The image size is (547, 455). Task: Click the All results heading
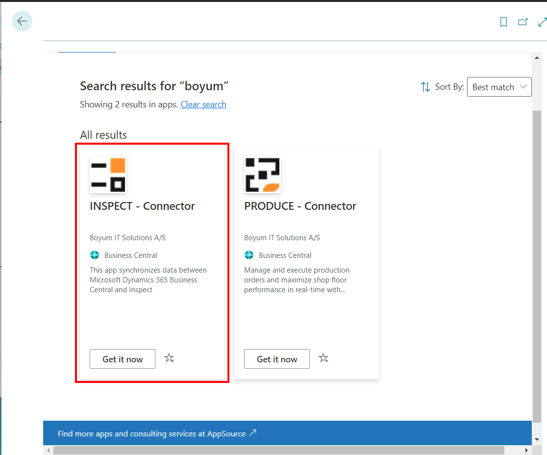tap(103, 135)
